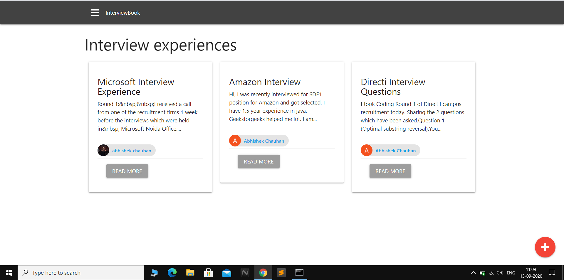This screenshot has height=280, width=564.
Task: Click abhishek chauhan author name on Microsoft card
Action: coord(132,151)
